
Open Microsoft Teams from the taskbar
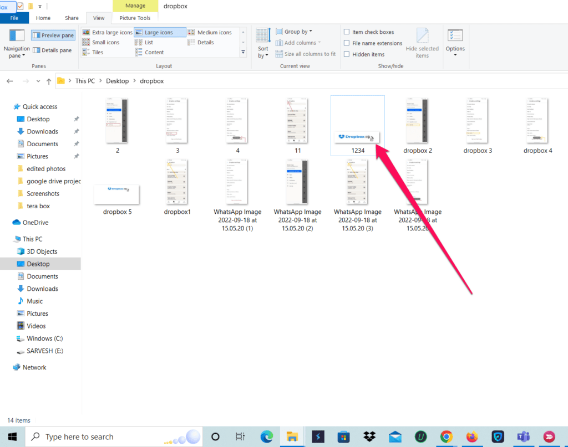523,437
